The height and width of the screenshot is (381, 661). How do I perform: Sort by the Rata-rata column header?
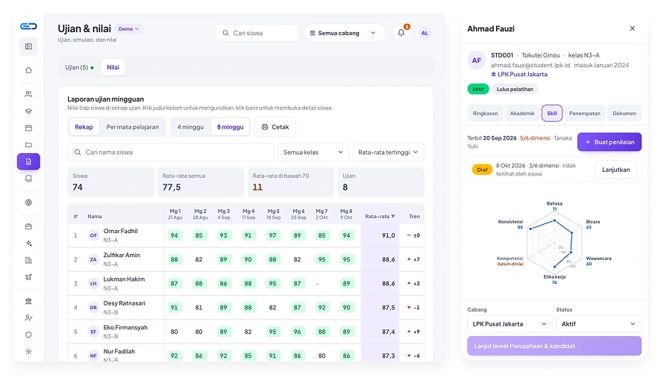pyautogui.click(x=380, y=217)
